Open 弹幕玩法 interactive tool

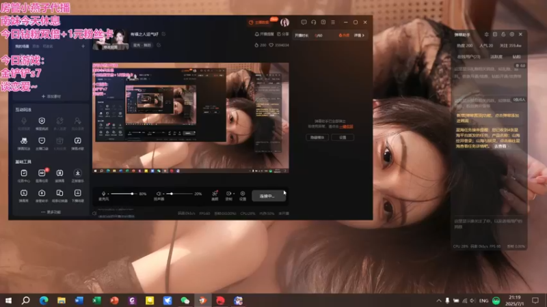coord(24,143)
